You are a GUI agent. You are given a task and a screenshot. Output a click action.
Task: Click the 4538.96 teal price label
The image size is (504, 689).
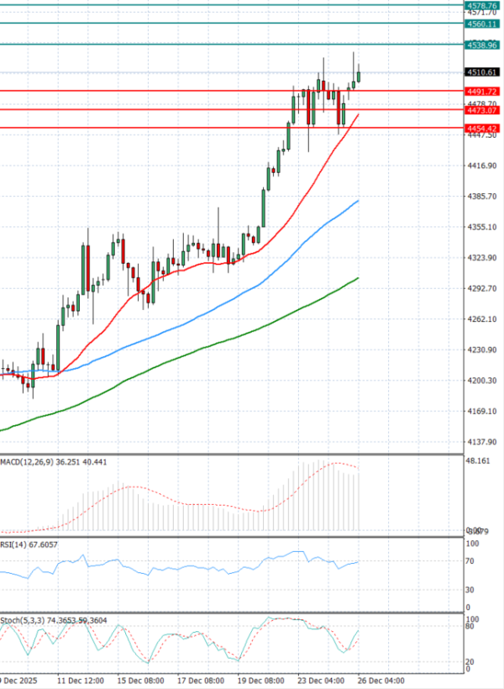point(484,44)
